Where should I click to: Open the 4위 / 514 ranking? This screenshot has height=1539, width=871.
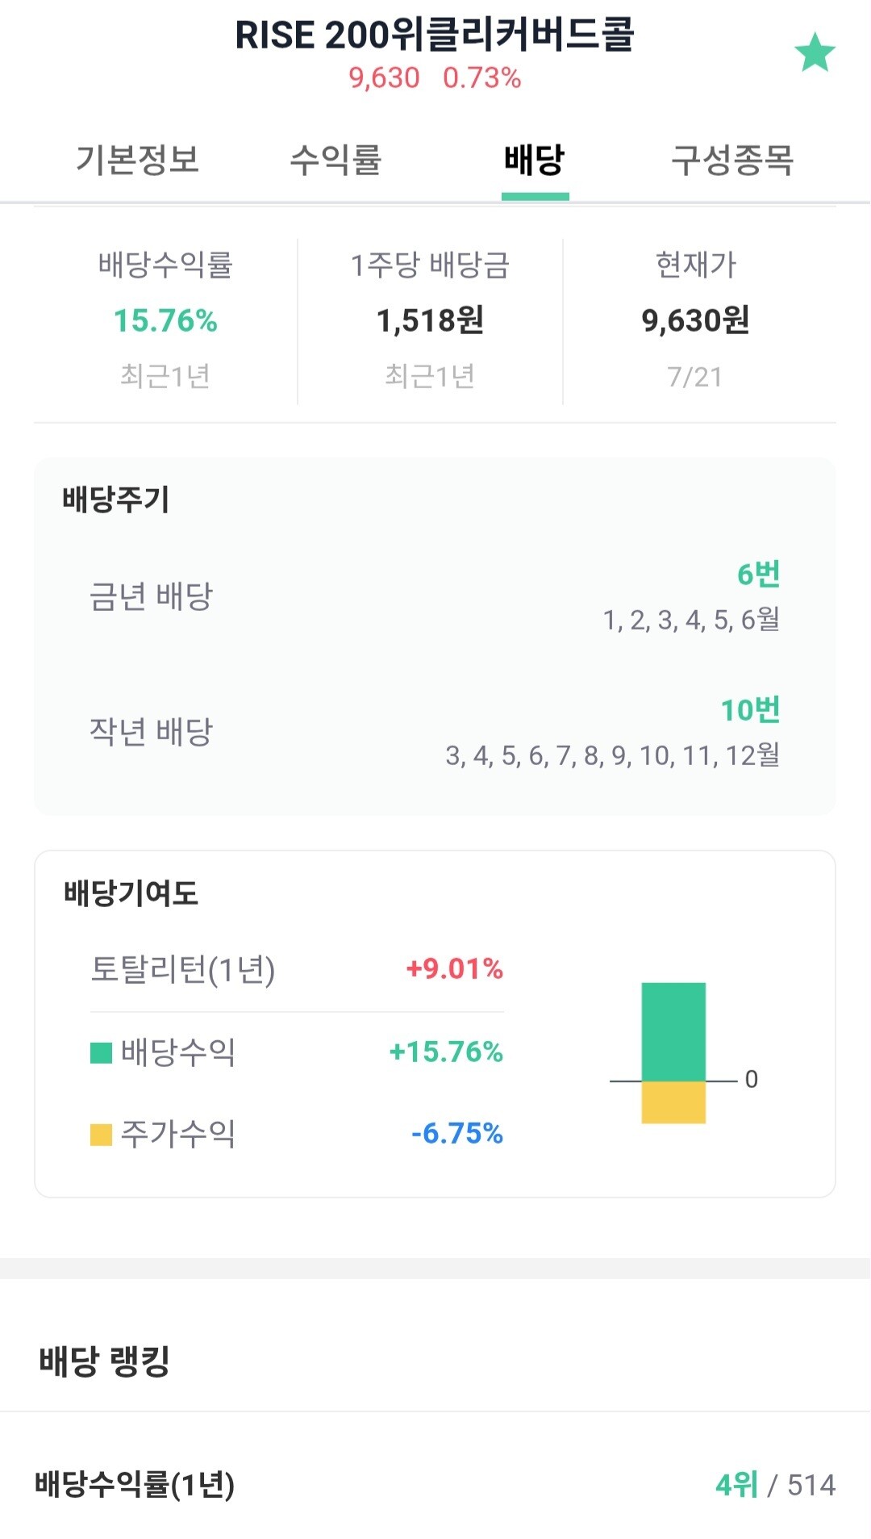(774, 1485)
